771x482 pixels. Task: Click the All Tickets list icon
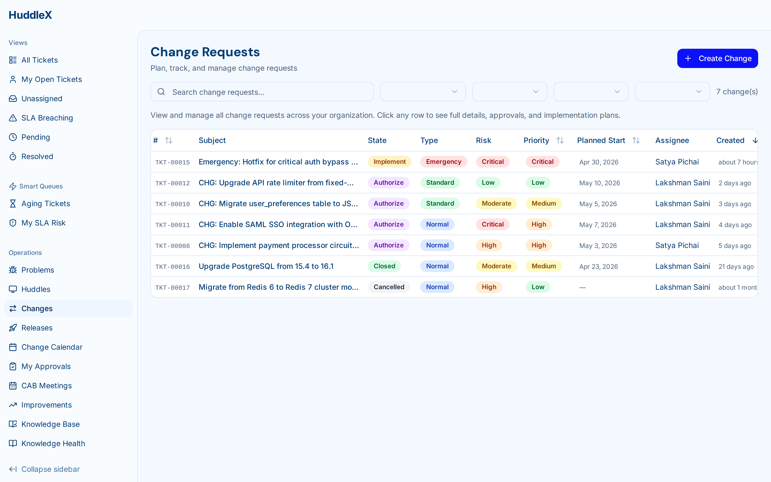13,60
